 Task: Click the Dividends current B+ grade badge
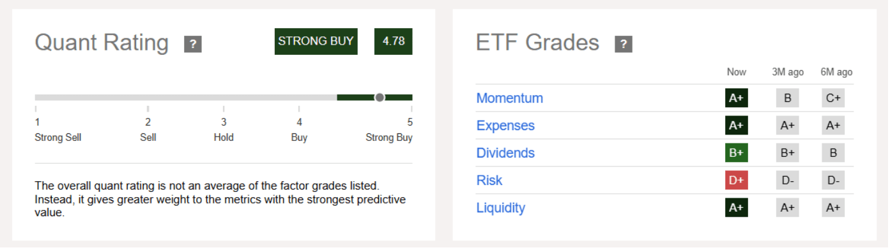click(737, 153)
